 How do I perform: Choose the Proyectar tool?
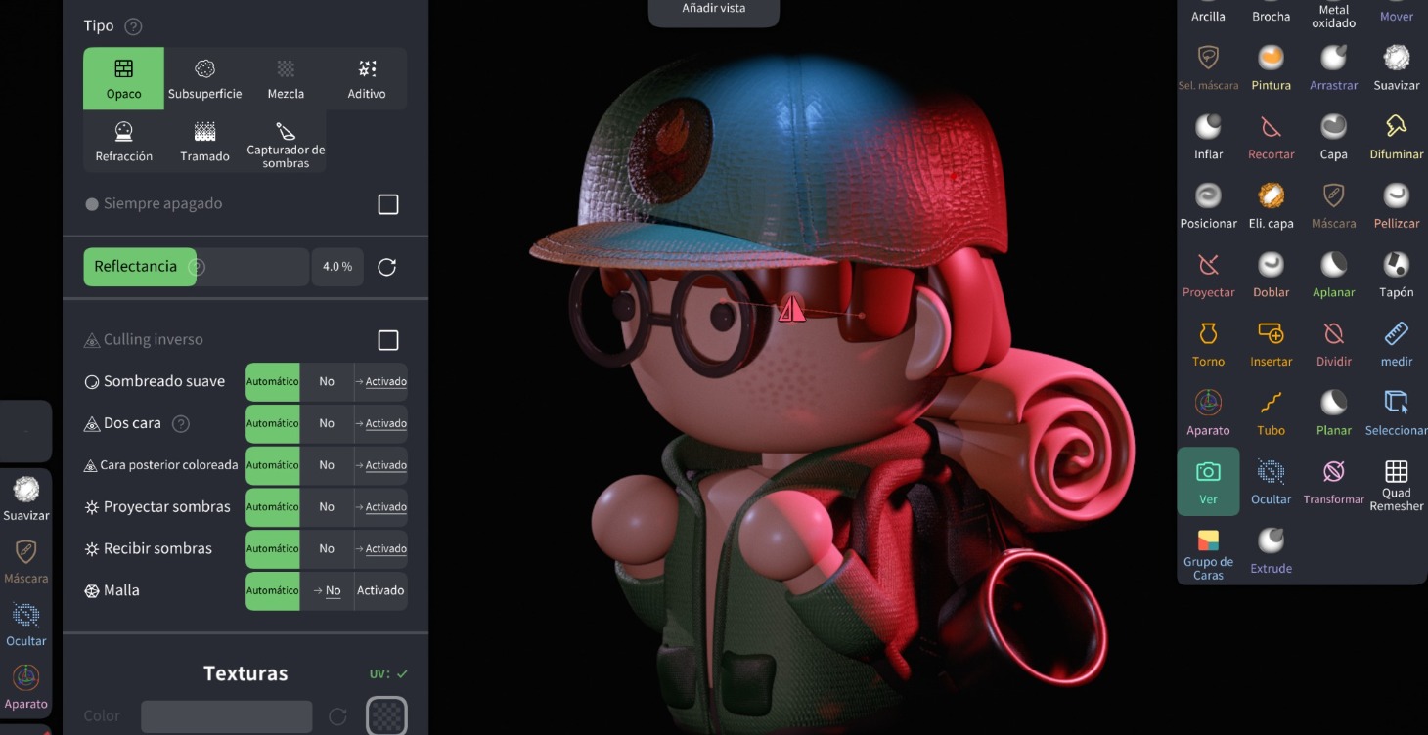[1208, 276]
